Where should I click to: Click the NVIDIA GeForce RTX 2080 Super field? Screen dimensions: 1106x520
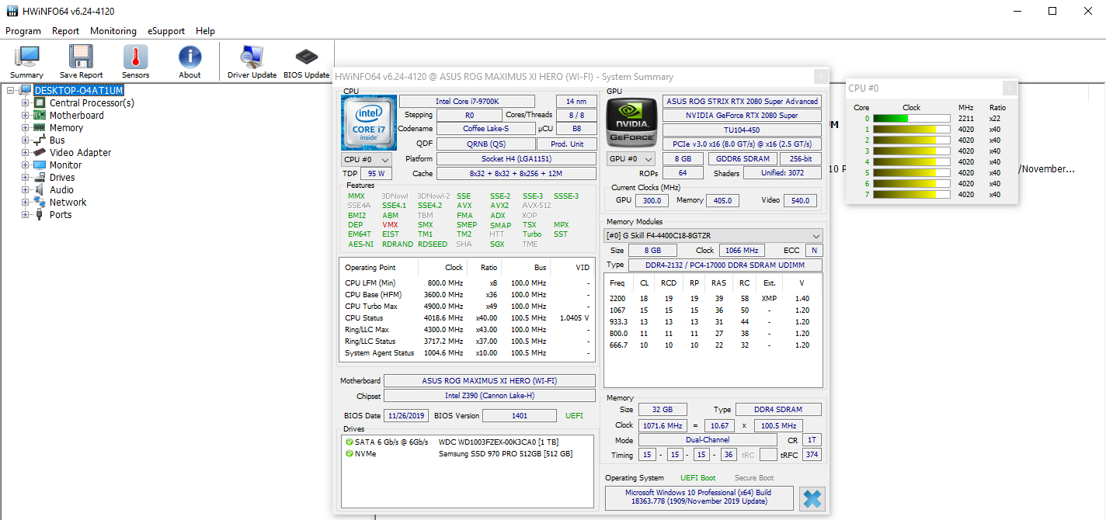tap(742, 116)
